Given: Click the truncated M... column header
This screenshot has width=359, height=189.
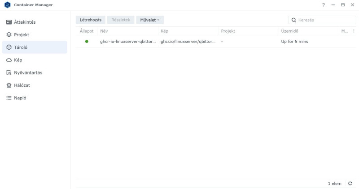Looking at the screenshot, I should click(345, 31).
